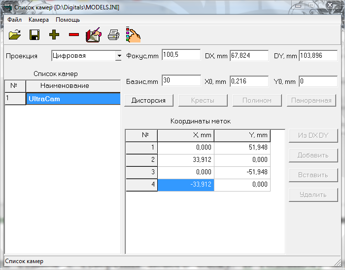Click the Фокус,mm input field
The width and height of the screenshot is (345, 270).
(x=181, y=55)
